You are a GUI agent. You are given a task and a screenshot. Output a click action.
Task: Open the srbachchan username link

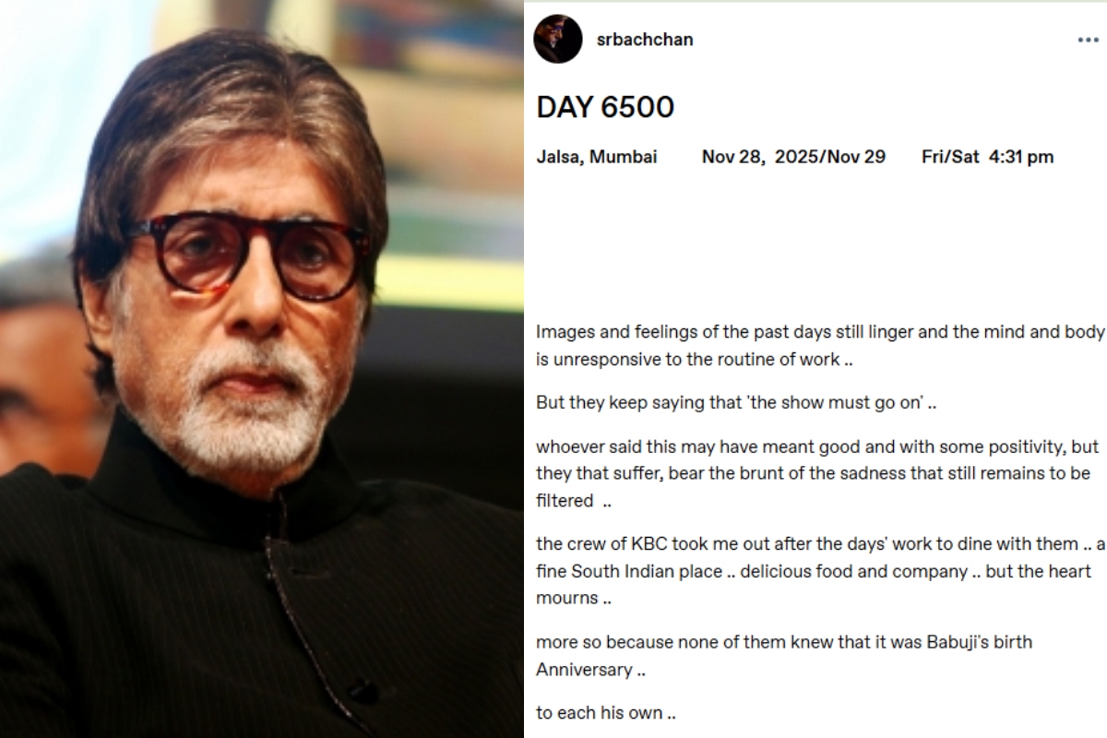point(645,40)
